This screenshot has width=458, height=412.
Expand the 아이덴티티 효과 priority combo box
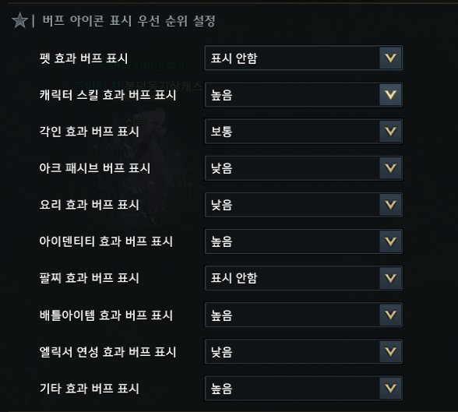303,241
